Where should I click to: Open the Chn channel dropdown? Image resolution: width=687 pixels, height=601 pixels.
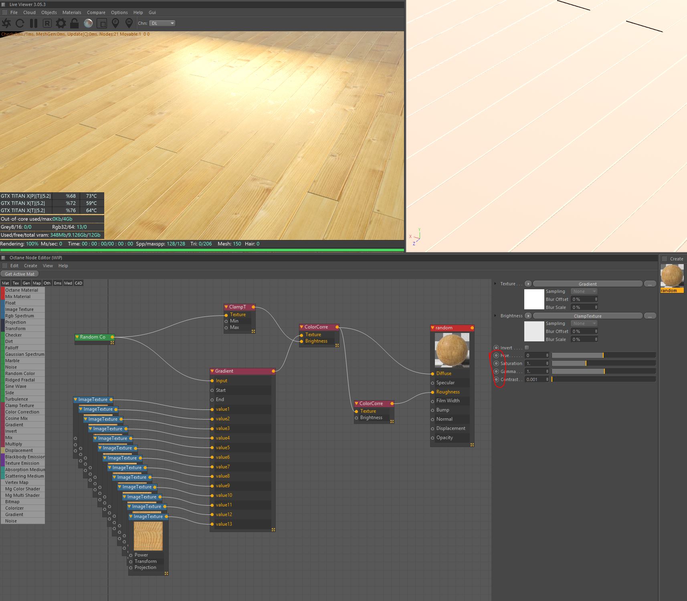[x=162, y=23]
